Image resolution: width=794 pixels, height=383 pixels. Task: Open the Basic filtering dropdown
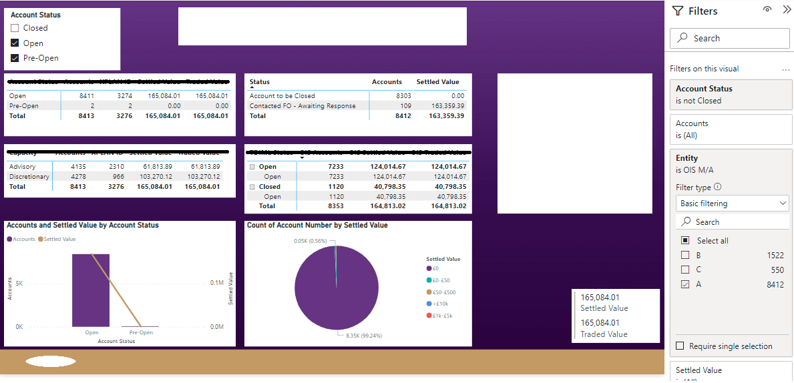(732, 204)
